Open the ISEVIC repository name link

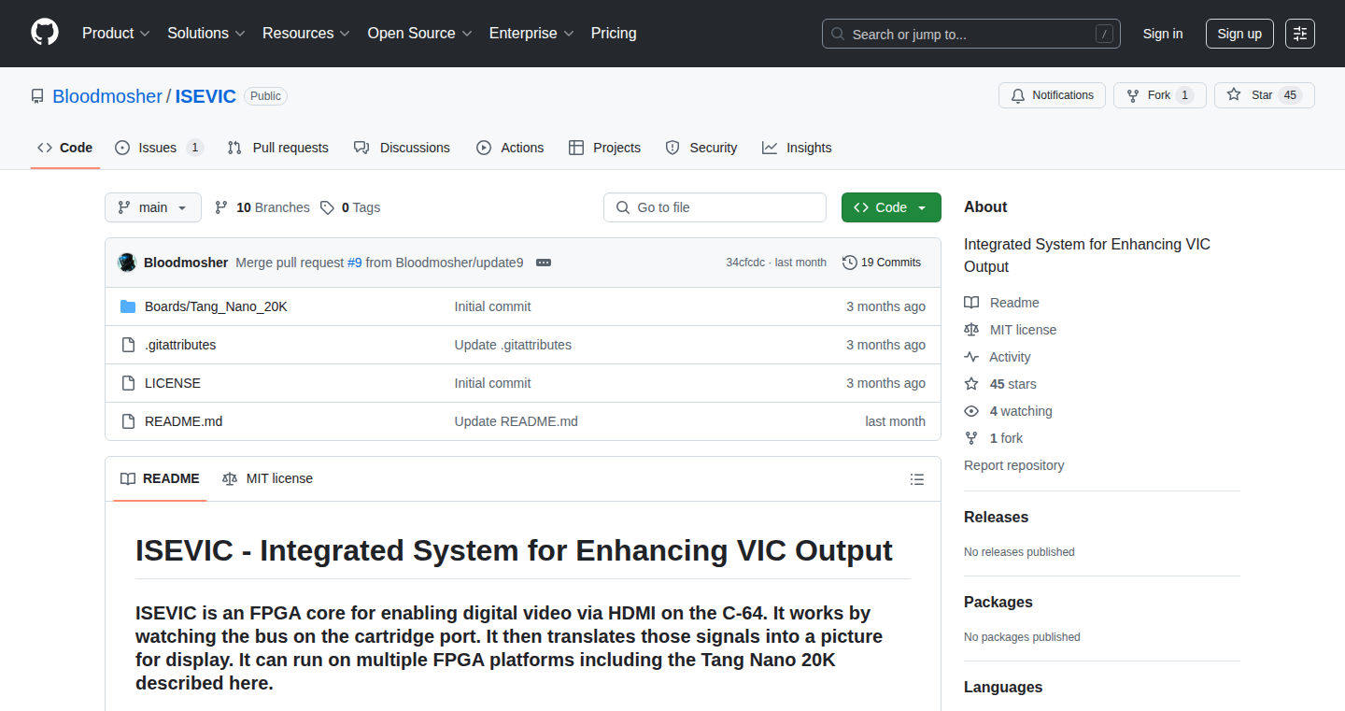(205, 96)
